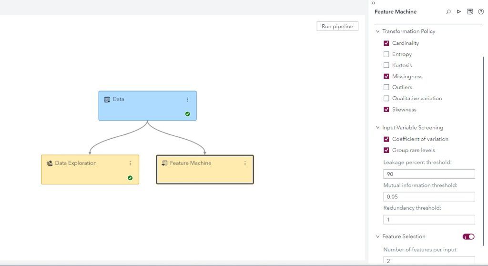
Task: Collapse the Feature Selection section
Action: 378,236
